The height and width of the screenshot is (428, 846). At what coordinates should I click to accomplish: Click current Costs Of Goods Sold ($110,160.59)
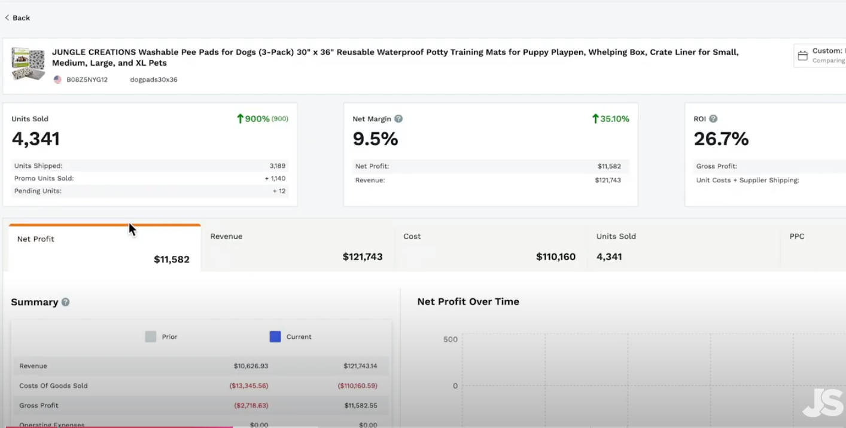tap(357, 386)
